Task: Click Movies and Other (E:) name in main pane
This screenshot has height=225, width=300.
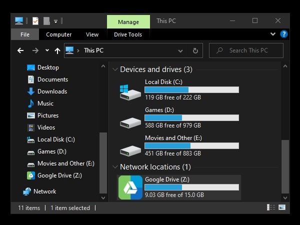Action: click(x=173, y=138)
